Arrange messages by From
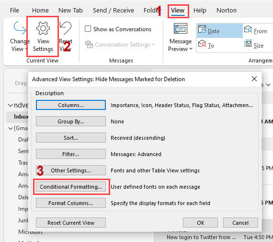Viewport: 273px width, 242px height. tap(256, 31)
